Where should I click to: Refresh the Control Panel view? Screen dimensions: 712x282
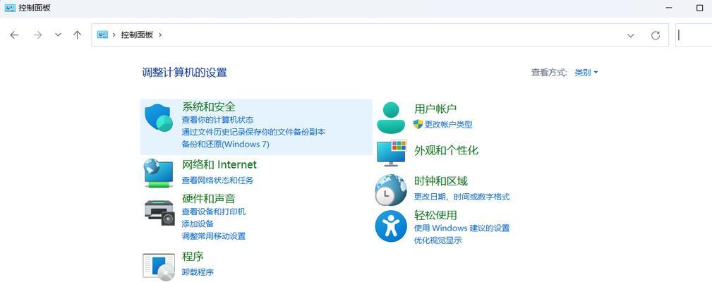click(656, 35)
